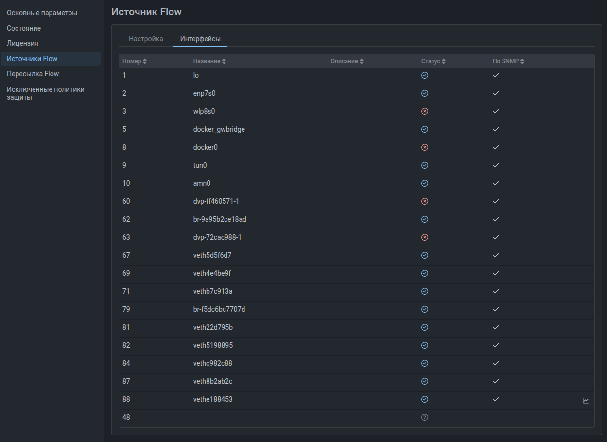Click the unknown status icon in row 48
This screenshot has height=442, width=607.
point(425,417)
